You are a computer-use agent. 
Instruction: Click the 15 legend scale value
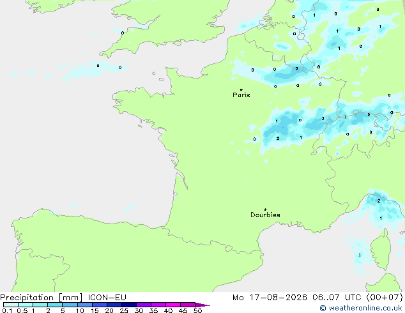tap(95, 310)
